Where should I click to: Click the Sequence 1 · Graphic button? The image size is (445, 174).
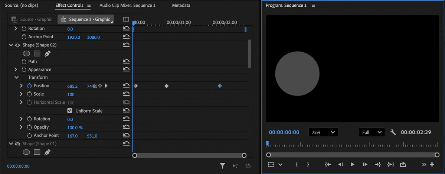tap(85, 19)
